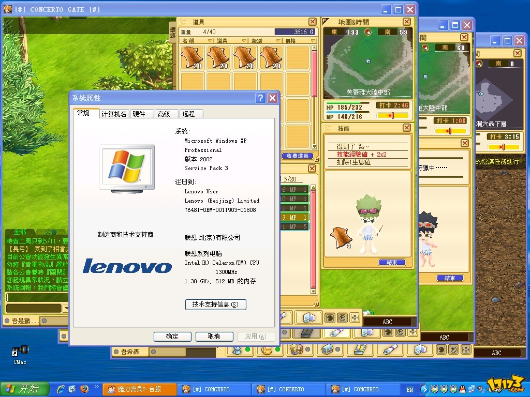Image resolution: width=530 pixels, height=397 pixels.
Task: Switch the chat to the 全部 tab
Action: point(20,232)
